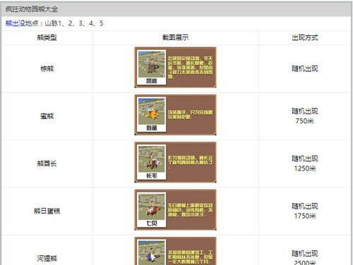Open the 棕熊 screenshot card image
353x265 pixels.
(x=175, y=68)
